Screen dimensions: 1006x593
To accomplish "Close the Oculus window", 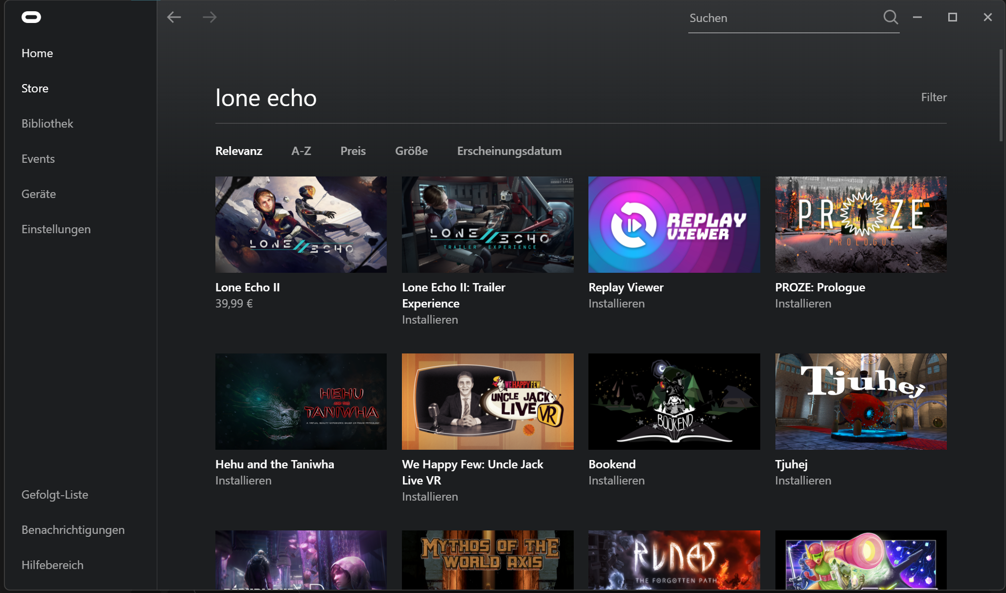I will 988,18.
